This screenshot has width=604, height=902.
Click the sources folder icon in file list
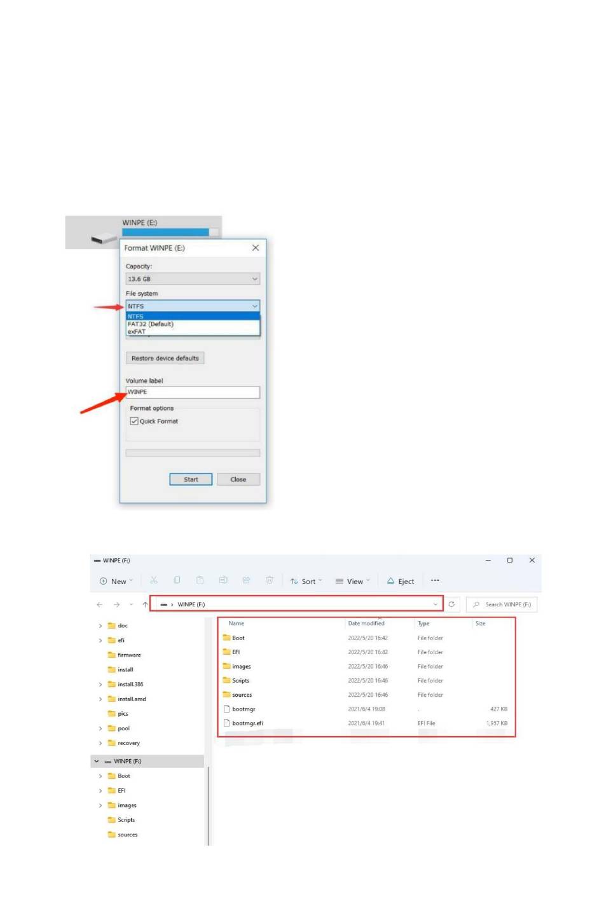pos(226,695)
